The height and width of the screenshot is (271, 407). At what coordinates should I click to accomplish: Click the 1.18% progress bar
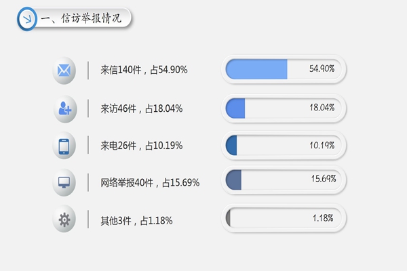[x=284, y=218]
